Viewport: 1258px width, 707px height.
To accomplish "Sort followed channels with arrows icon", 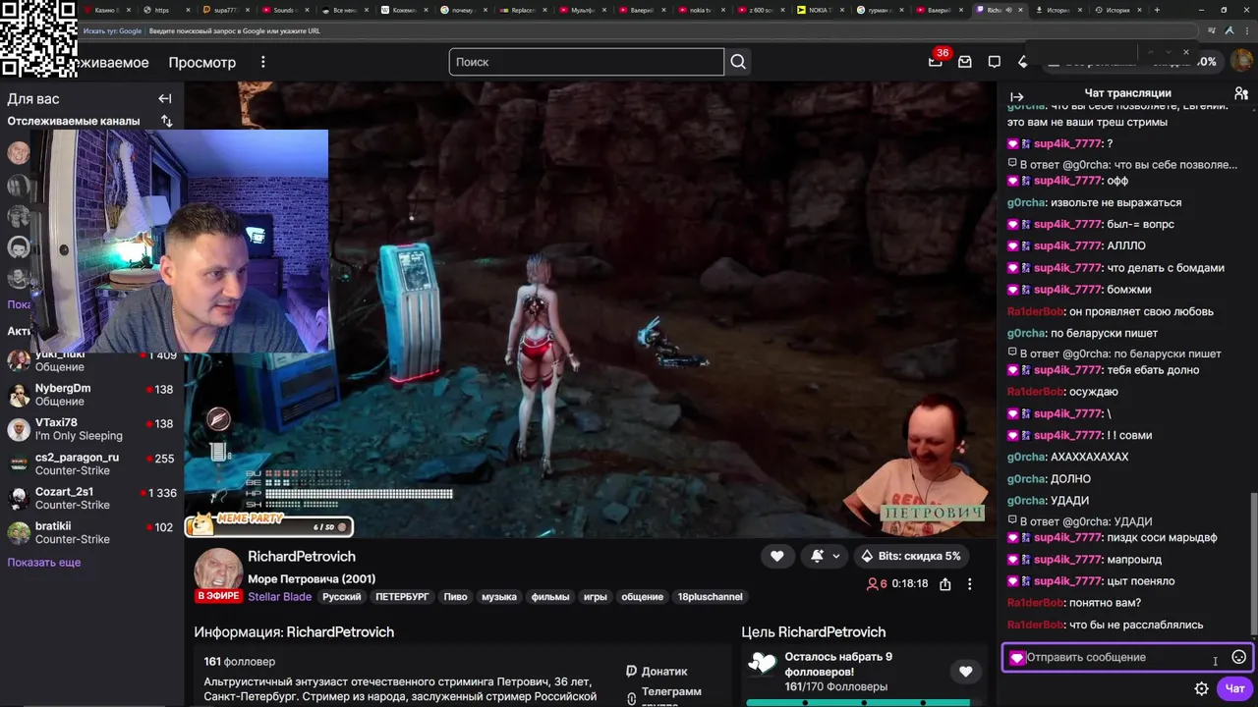I will pyautogui.click(x=166, y=122).
